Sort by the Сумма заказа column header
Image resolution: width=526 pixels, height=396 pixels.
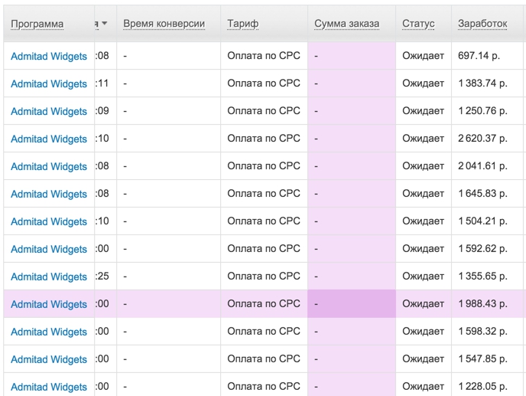click(x=346, y=24)
